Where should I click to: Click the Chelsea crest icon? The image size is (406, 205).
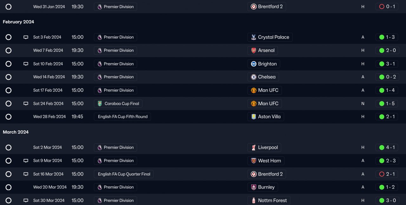(x=253, y=77)
